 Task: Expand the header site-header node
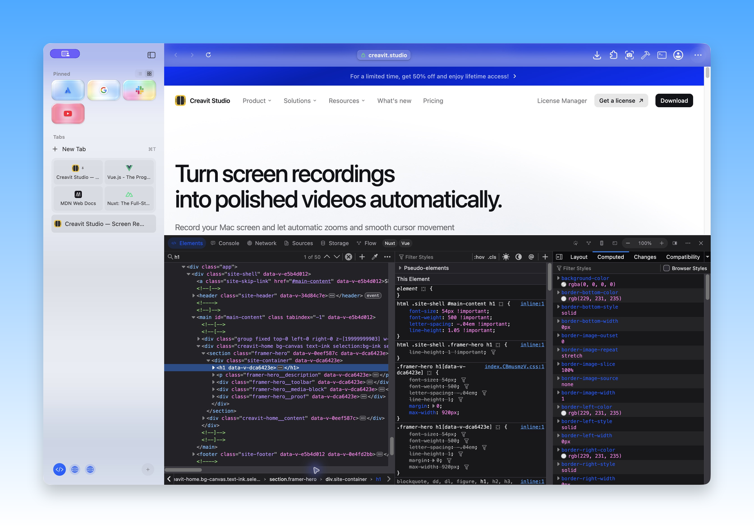(194, 296)
